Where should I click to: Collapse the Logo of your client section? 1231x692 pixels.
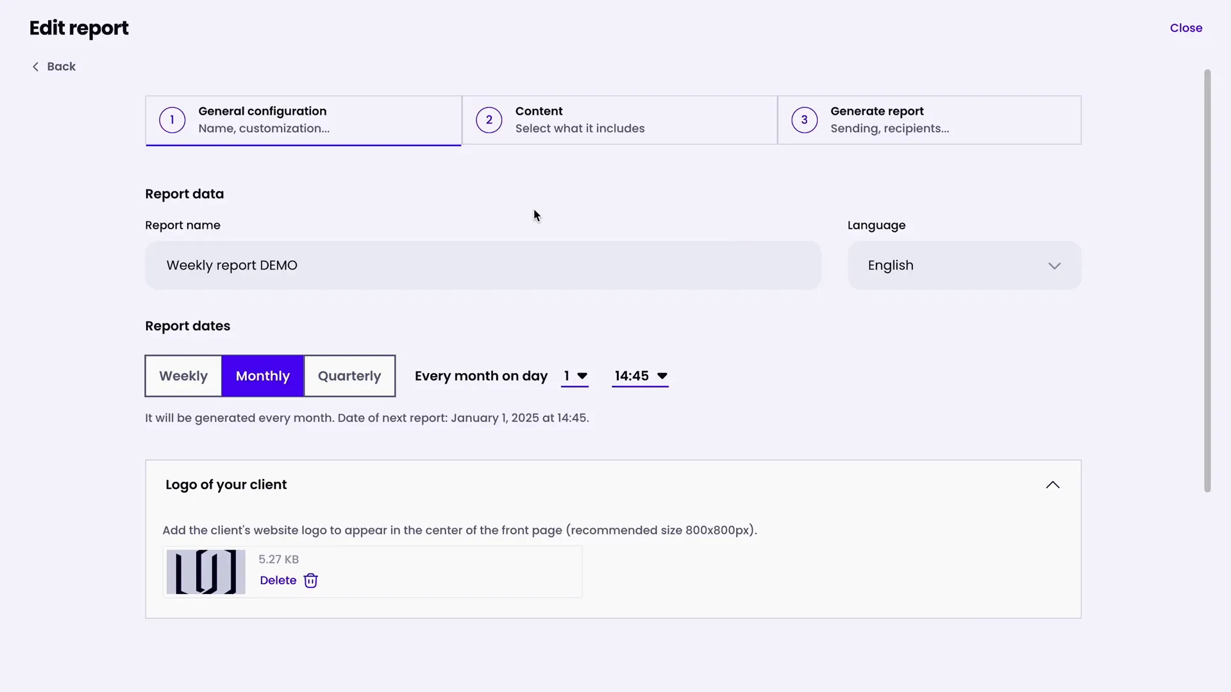1053,485
